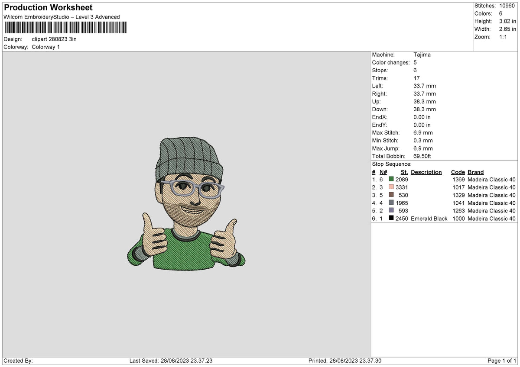Image resolution: width=520 pixels, height=367 pixels.
Task: Click the embroidered man thumbs-up design
Action: coord(186,203)
